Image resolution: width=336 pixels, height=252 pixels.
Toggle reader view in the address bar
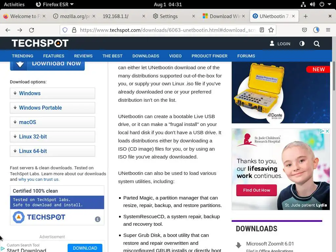tap(262, 30)
